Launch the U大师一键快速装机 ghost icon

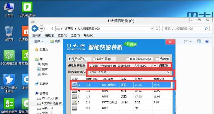point(9,83)
